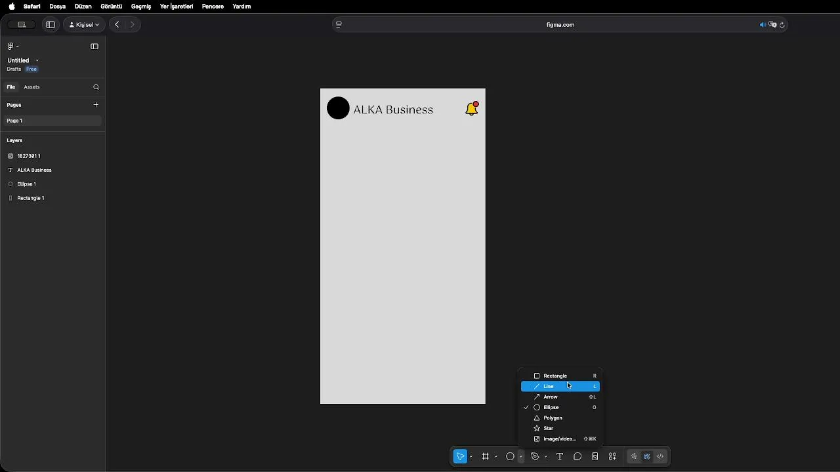Add a new page with plus icon
The width and height of the screenshot is (840, 472).
coord(96,104)
